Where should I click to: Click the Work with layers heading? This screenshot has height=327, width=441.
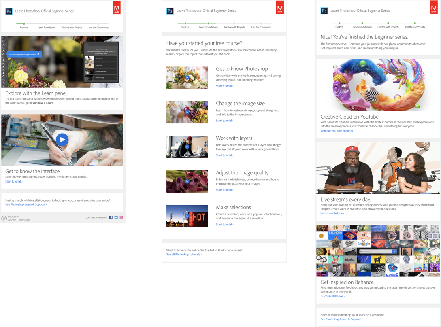click(x=234, y=138)
